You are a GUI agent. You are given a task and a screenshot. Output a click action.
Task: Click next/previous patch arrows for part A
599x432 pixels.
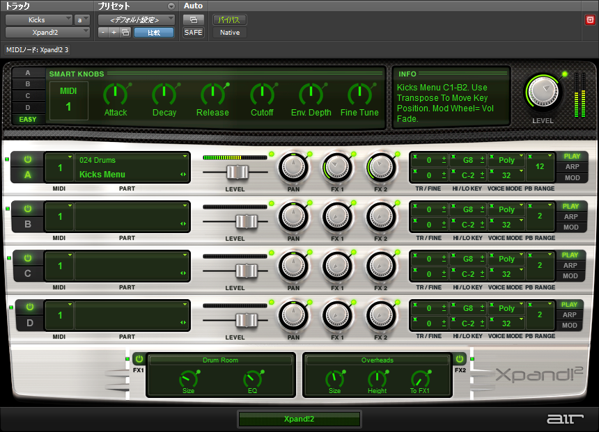183,175
